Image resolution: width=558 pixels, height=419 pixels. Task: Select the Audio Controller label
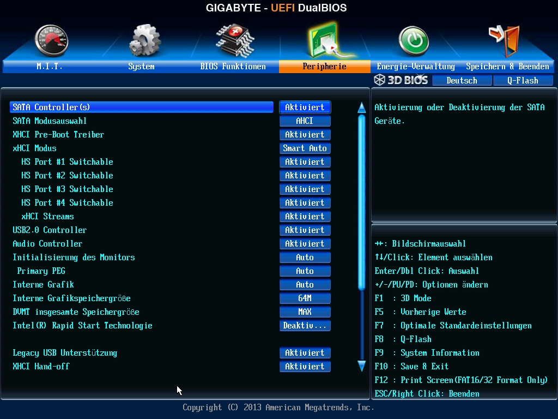(x=47, y=244)
